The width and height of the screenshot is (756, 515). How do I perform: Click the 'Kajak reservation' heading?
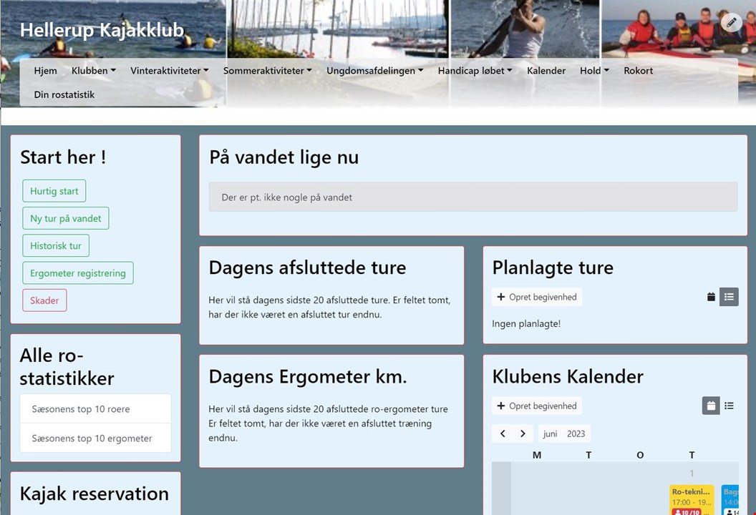pyautogui.click(x=94, y=494)
